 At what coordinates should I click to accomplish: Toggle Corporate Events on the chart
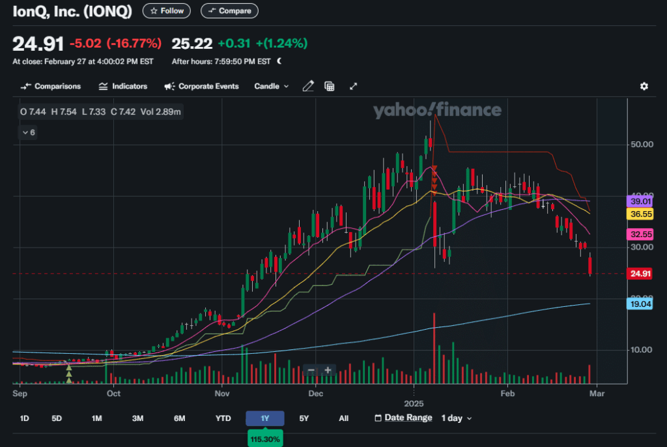(201, 86)
